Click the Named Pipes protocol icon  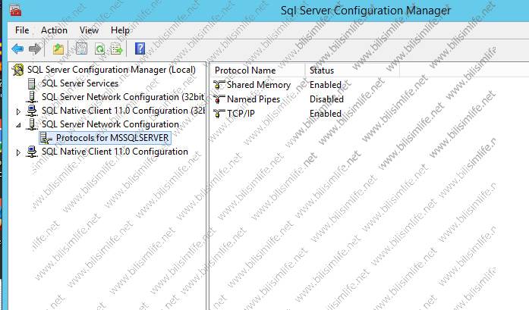pos(219,99)
